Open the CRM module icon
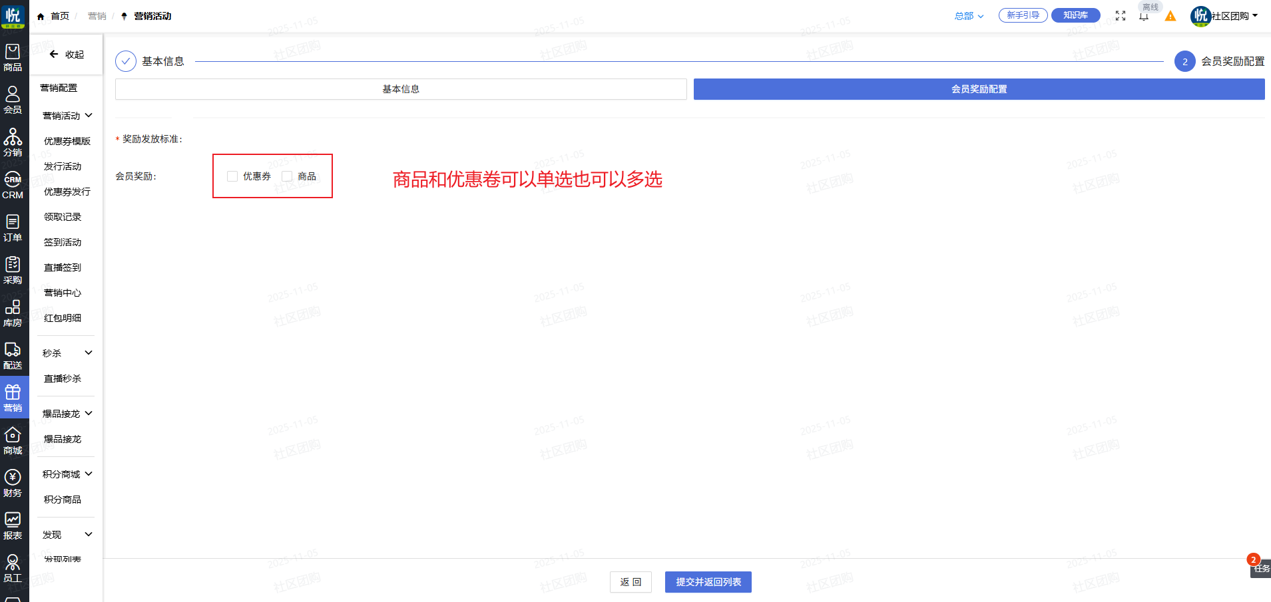The width and height of the screenshot is (1271, 602). click(x=13, y=186)
